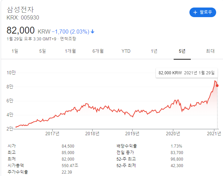
Task: Click the −1,700 (2.03%) change value
Action: [x=71, y=32]
